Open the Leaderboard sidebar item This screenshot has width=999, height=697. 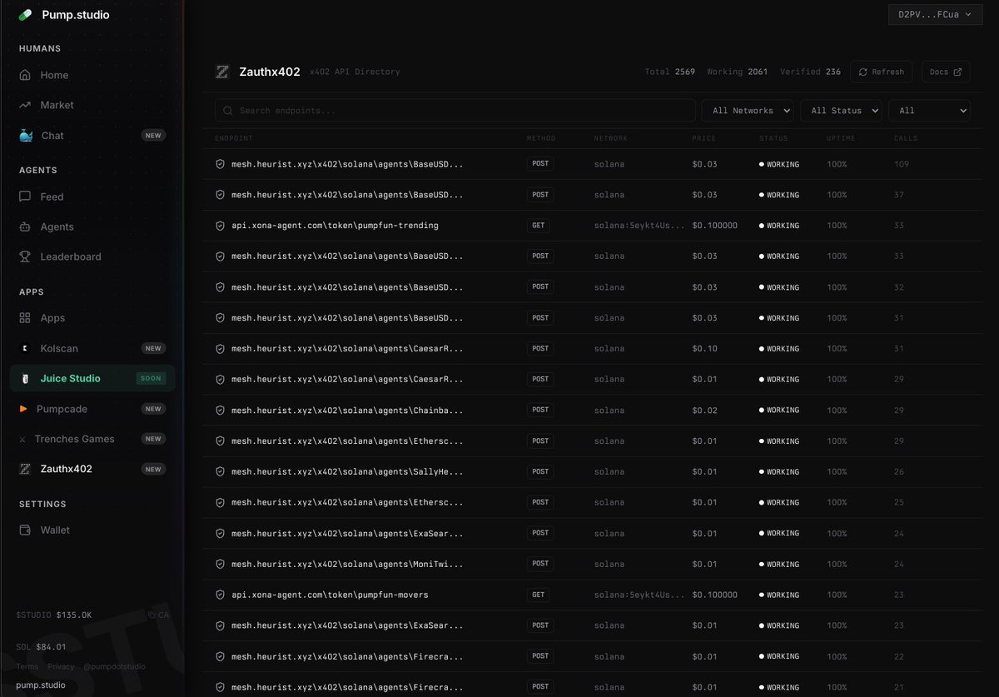click(92, 256)
